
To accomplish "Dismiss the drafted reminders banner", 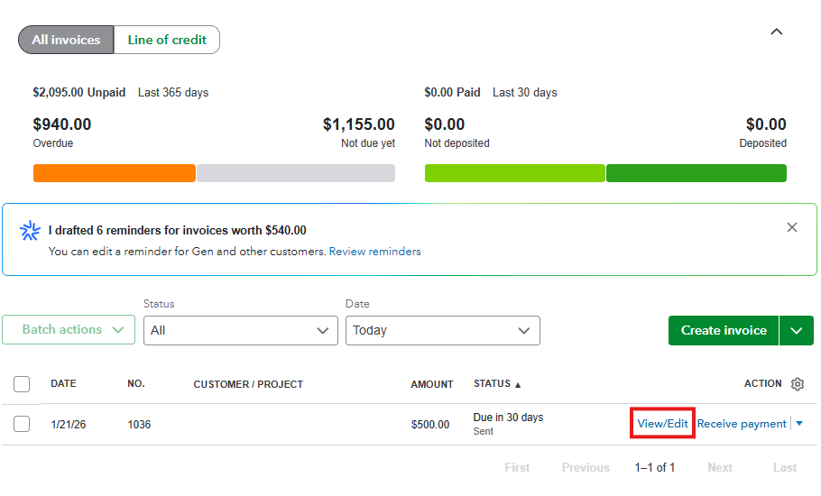I will pyautogui.click(x=792, y=227).
